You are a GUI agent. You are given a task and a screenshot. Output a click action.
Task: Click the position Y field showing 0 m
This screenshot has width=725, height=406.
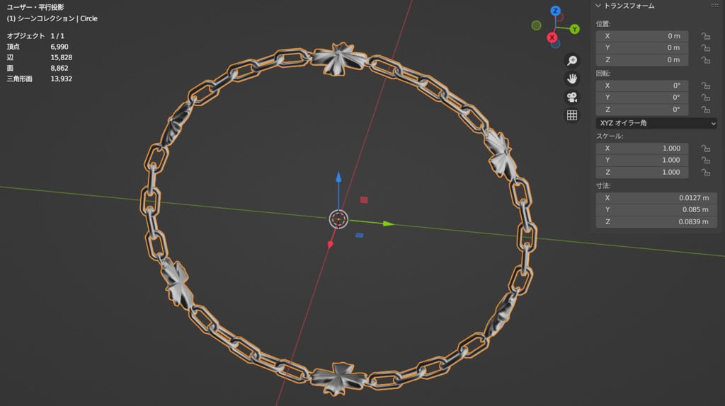[x=641, y=48]
